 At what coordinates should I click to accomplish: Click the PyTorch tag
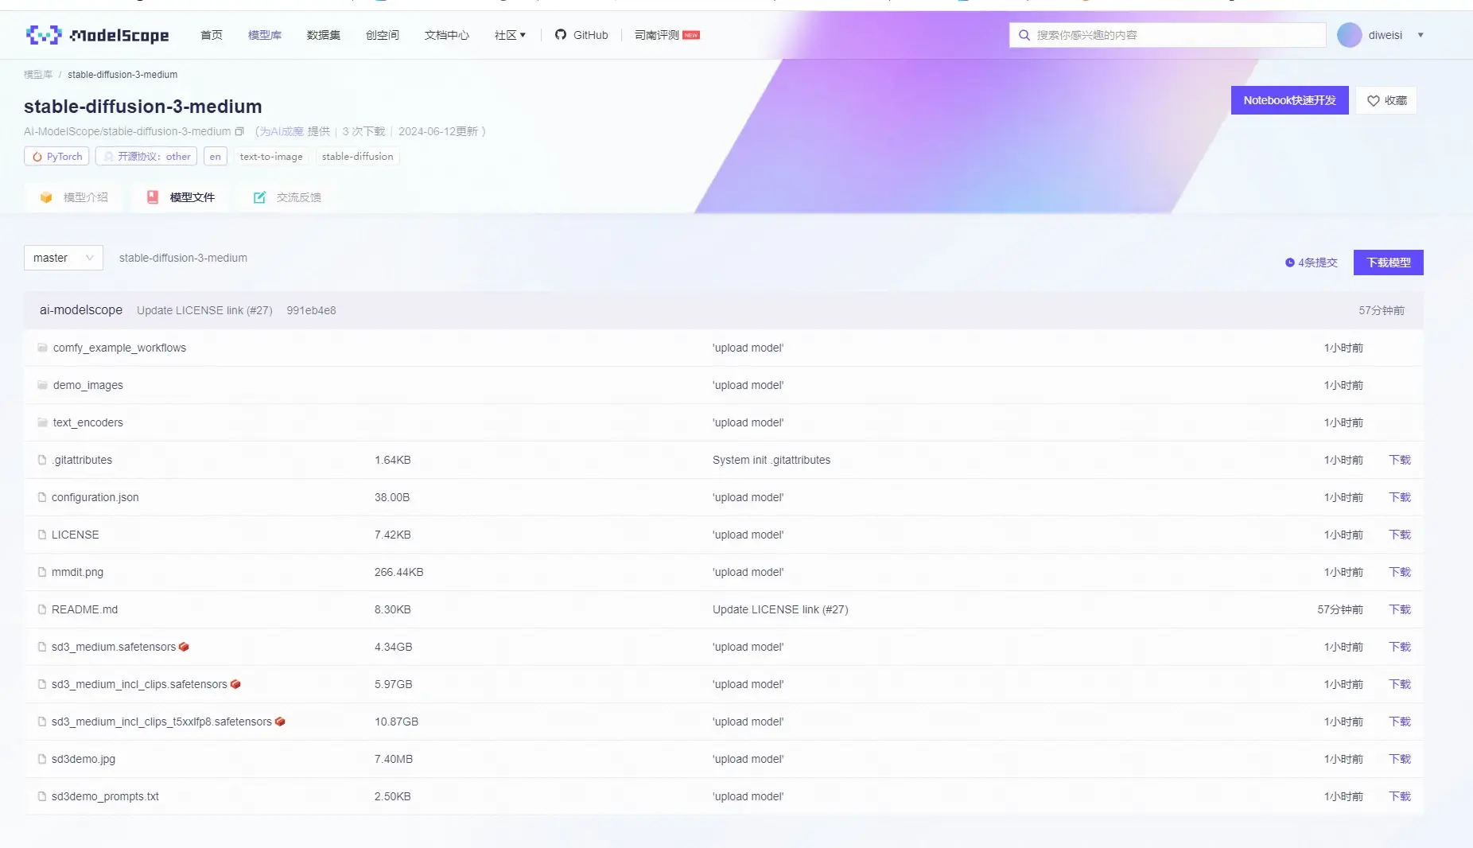[x=56, y=157]
